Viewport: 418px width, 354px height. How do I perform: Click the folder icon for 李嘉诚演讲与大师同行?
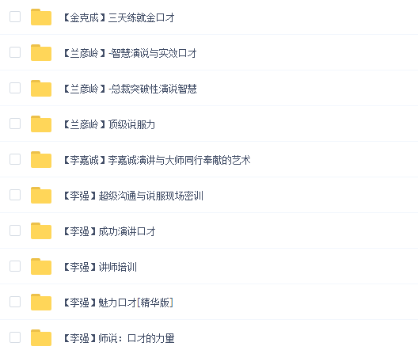click(x=41, y=159)
